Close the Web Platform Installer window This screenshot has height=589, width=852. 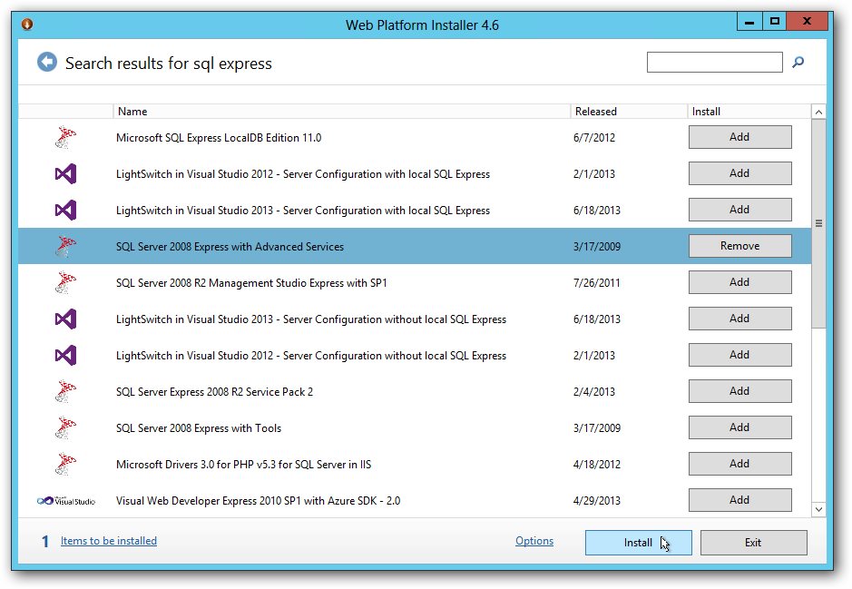pyautogui.click(x=807, y=22)
